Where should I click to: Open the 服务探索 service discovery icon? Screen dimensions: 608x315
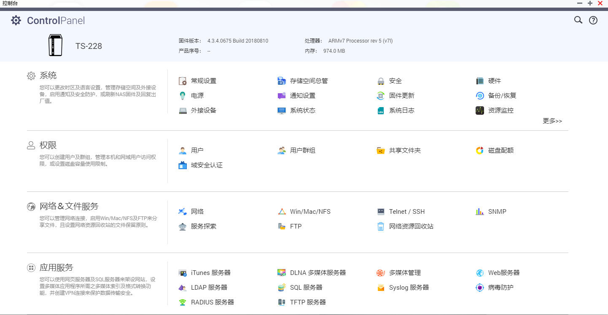click(x=183, y=226)
